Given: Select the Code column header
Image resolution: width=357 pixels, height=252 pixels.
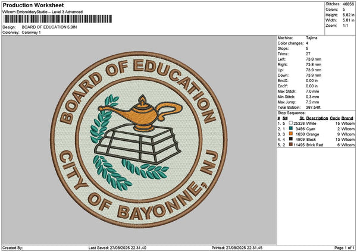Looking at the screenshot, I should coord(335,118).
